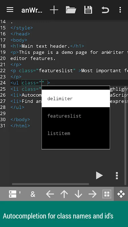Open the options dots beside play button

(117, 176)
